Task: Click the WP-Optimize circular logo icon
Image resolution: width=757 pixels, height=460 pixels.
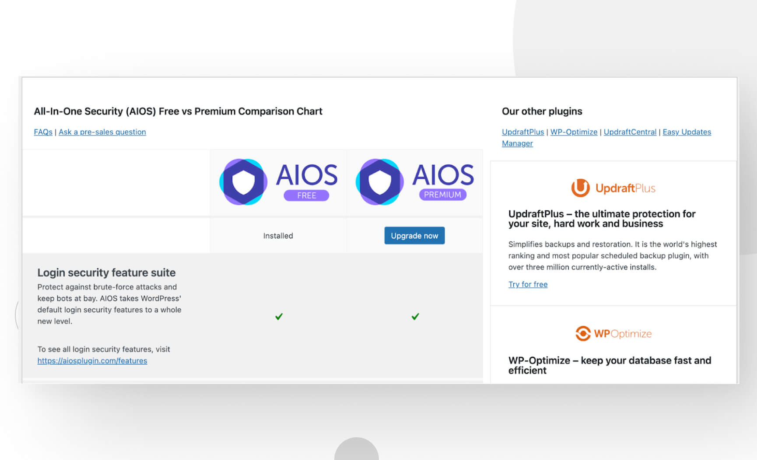Action: point(583,333)
